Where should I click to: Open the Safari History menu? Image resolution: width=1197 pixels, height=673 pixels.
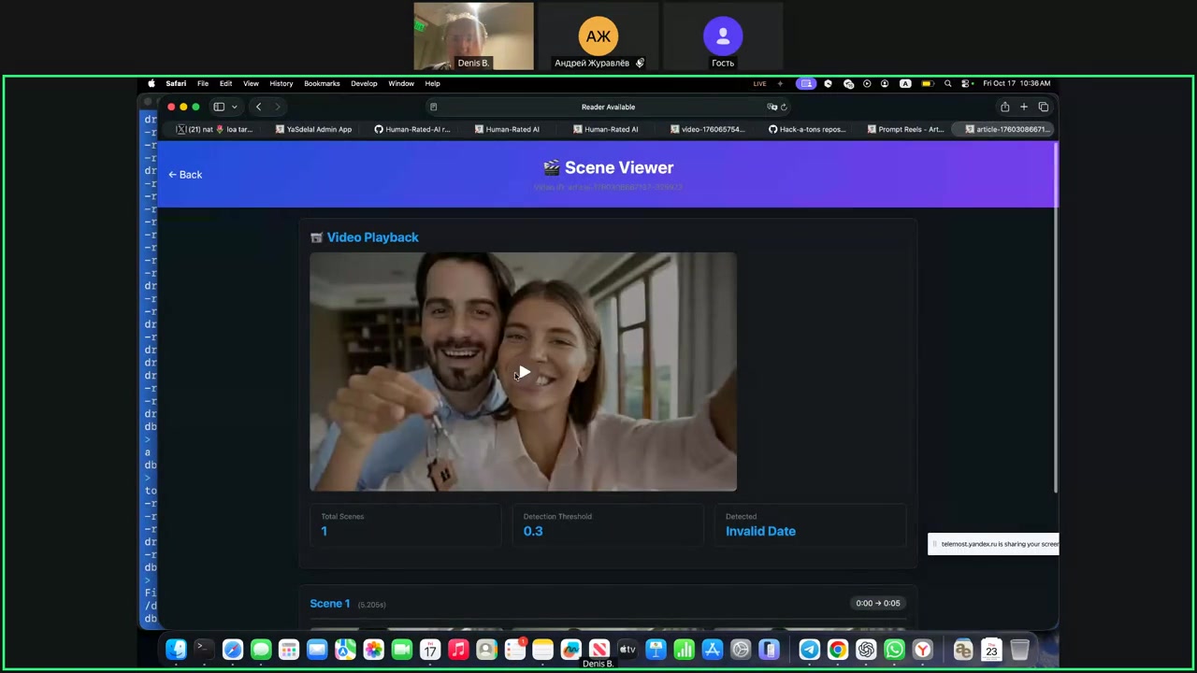click(281, 83)
